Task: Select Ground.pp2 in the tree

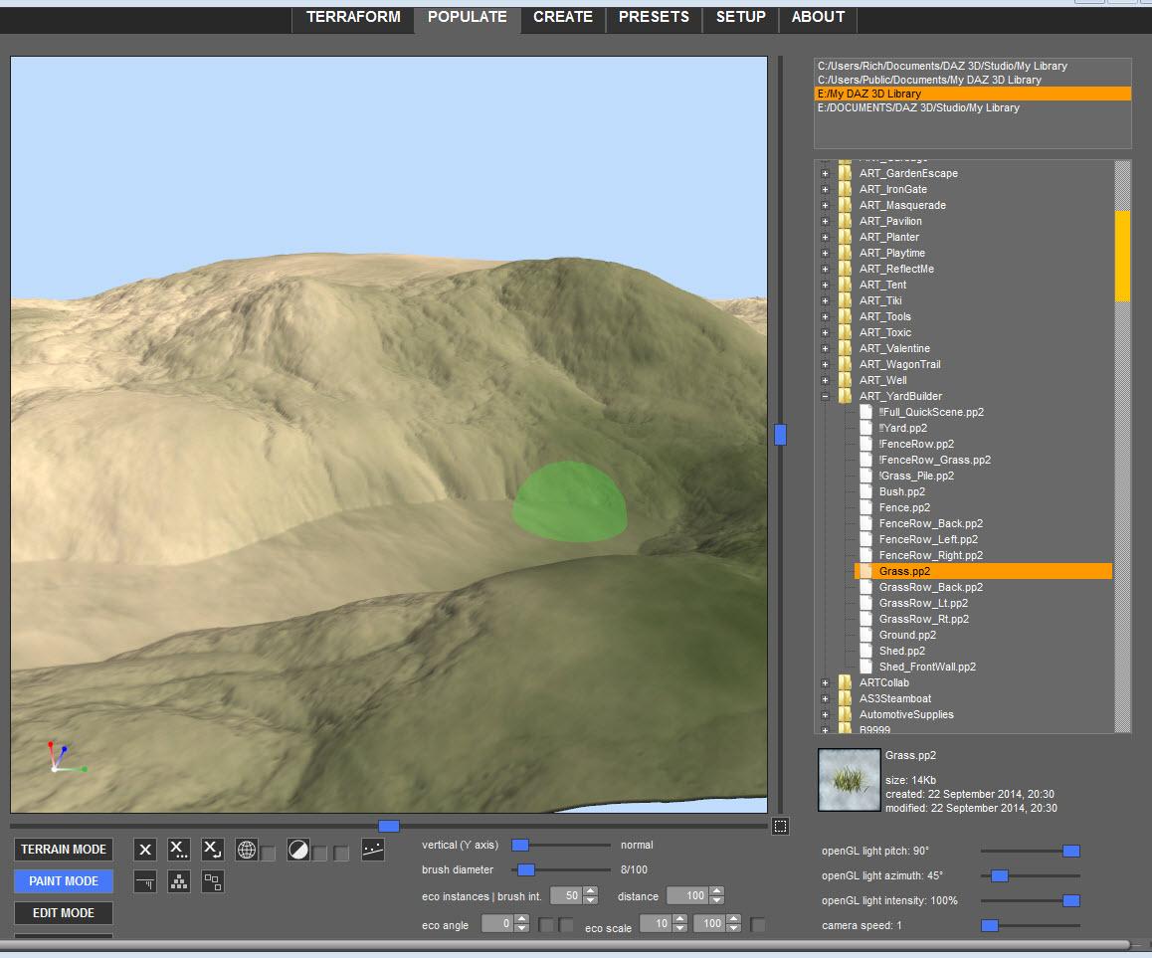Action: click(x=907, y=635)
